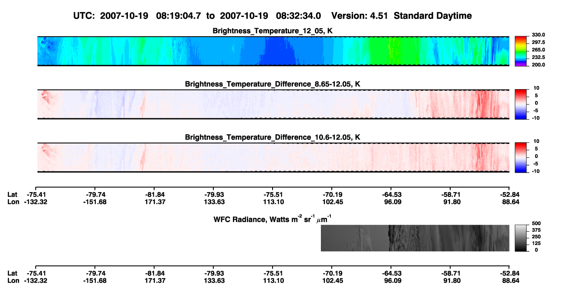Click the Brightness_Temperature_12_05 plot title

(x=273, y=31)
